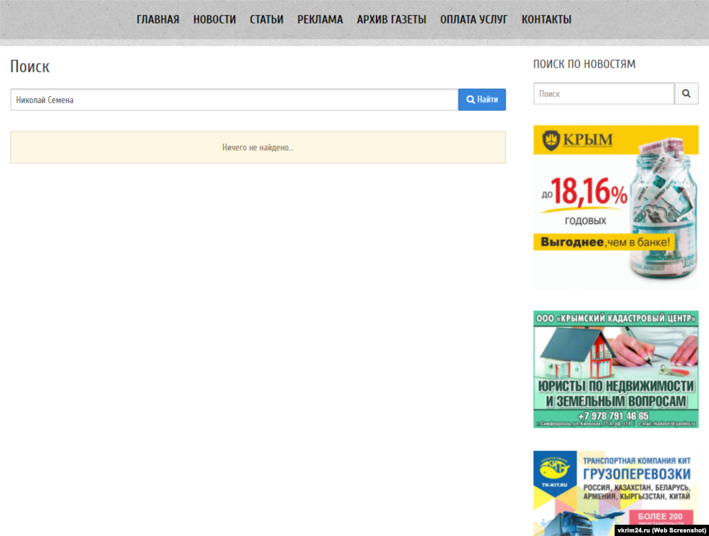This screenshot has height=536, width=709.
Task: Click the ПОИСК ПО НОВОСТЯМ heading
Action: point(584,64)
